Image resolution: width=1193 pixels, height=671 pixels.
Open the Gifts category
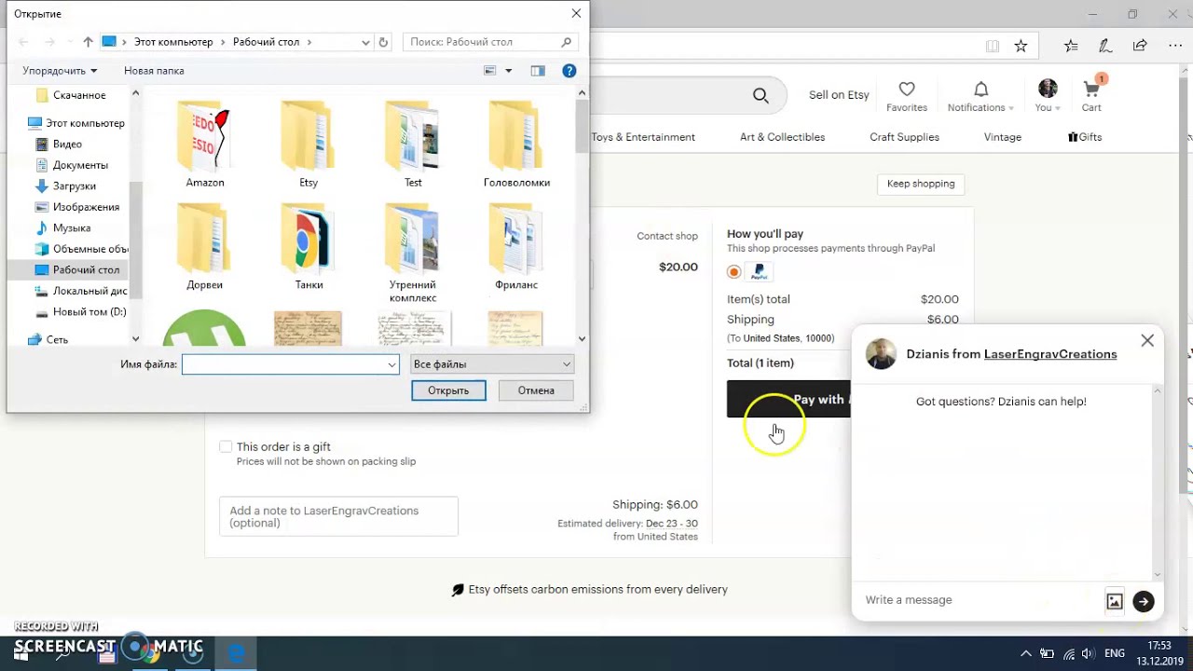(1085, 137)
